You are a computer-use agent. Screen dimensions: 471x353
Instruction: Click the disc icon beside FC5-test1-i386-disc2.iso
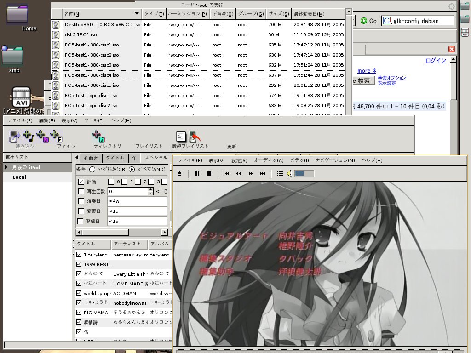(x=56, y=55)
